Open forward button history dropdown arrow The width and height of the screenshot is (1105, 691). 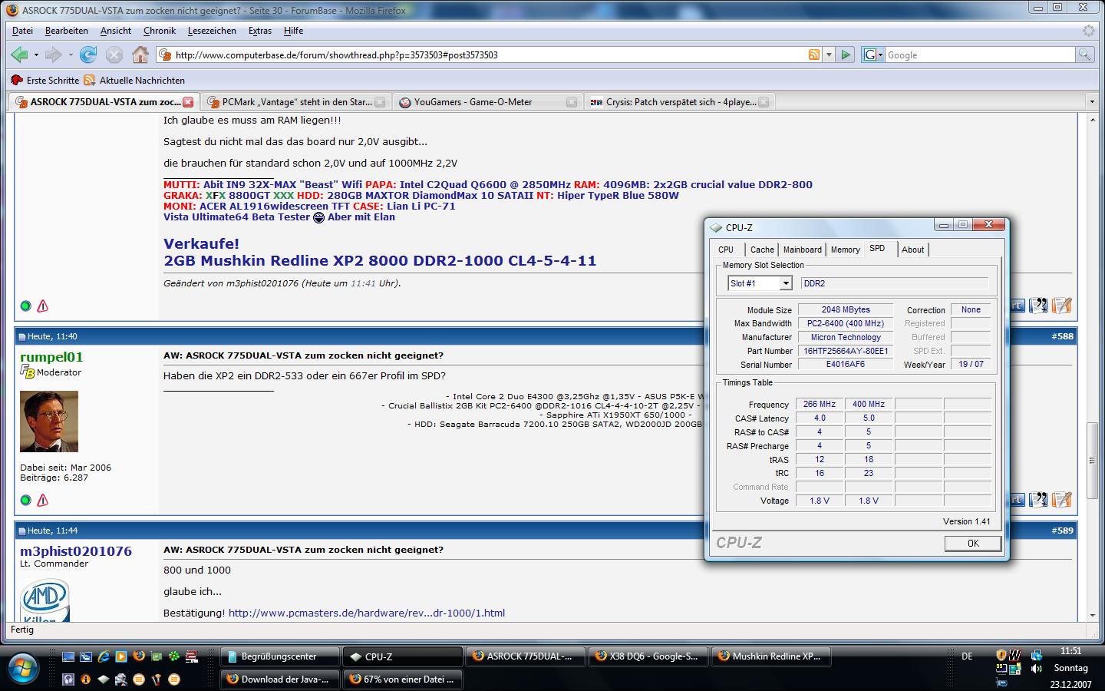[70, 55]
